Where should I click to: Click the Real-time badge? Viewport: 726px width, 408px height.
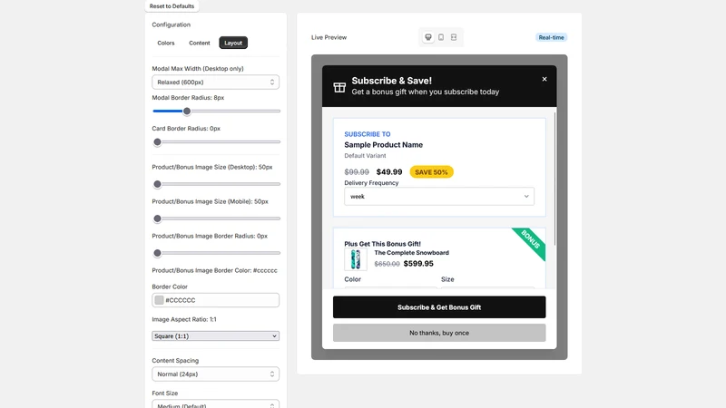[551, 37]
